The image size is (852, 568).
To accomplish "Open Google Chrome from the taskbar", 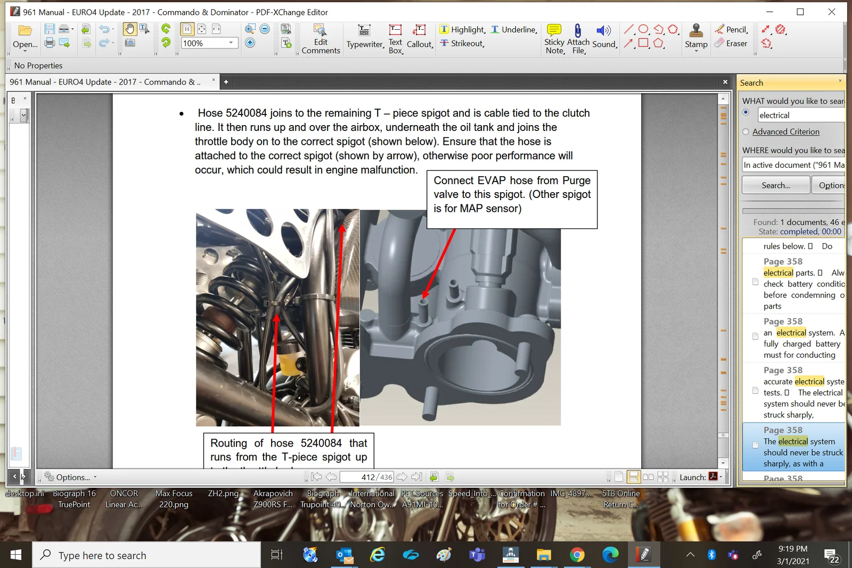I will tap(577, 555).
